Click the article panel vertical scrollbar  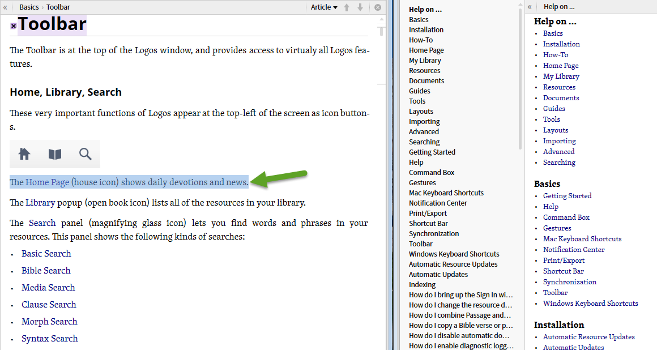pyautogui.click(x=381, y=32)
